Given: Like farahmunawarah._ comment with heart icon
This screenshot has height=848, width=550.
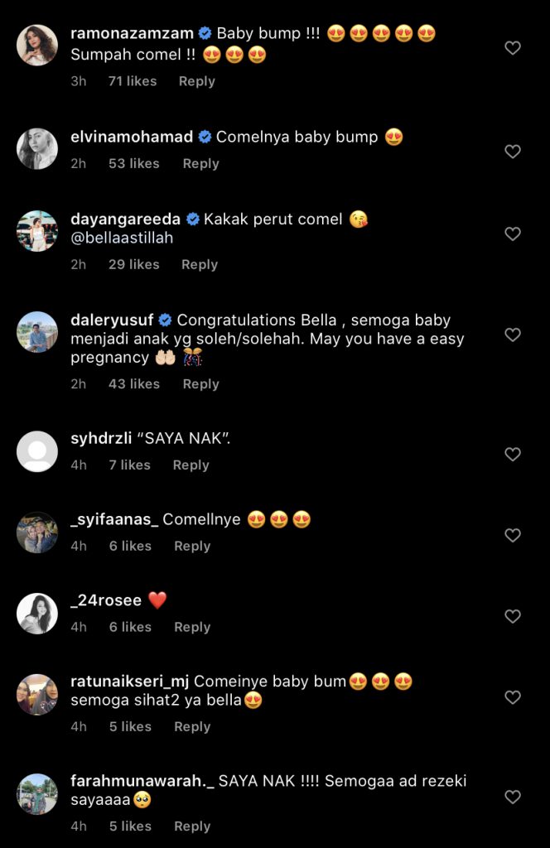Looking at the screenshot, I should (x=513, y=797).
